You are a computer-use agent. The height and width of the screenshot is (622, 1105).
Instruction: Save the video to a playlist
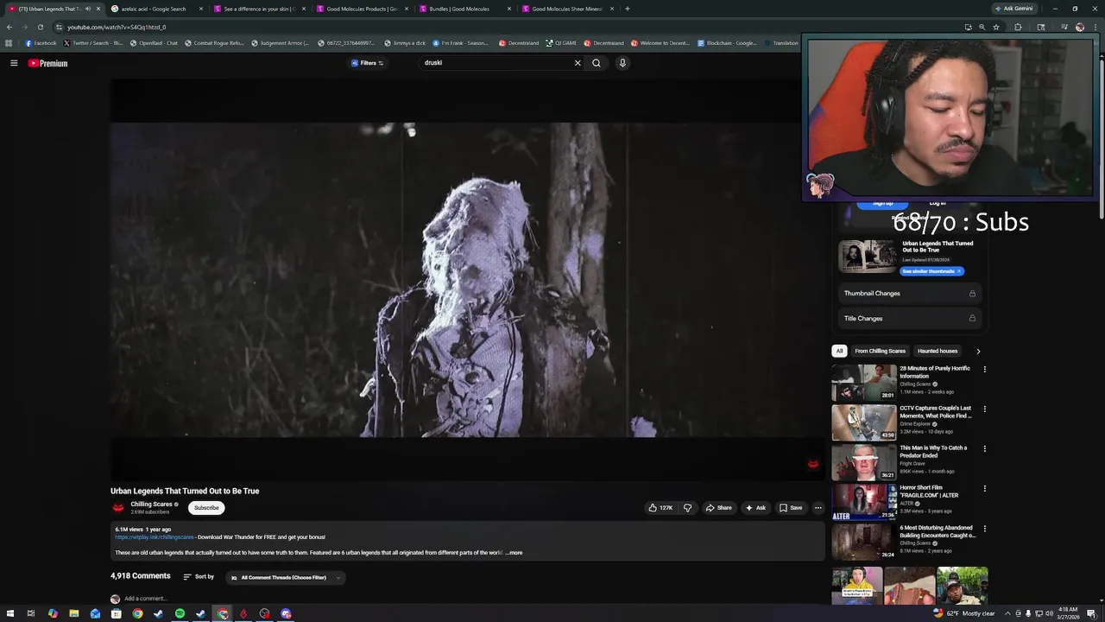(x=791, y=508)
